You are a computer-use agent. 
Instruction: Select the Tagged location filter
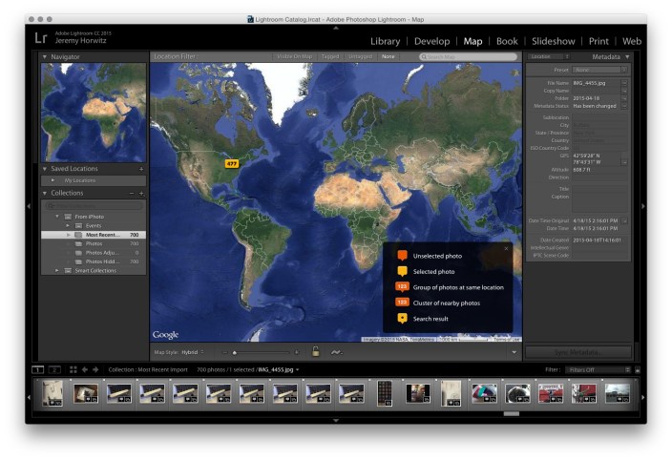coord(332,56)
